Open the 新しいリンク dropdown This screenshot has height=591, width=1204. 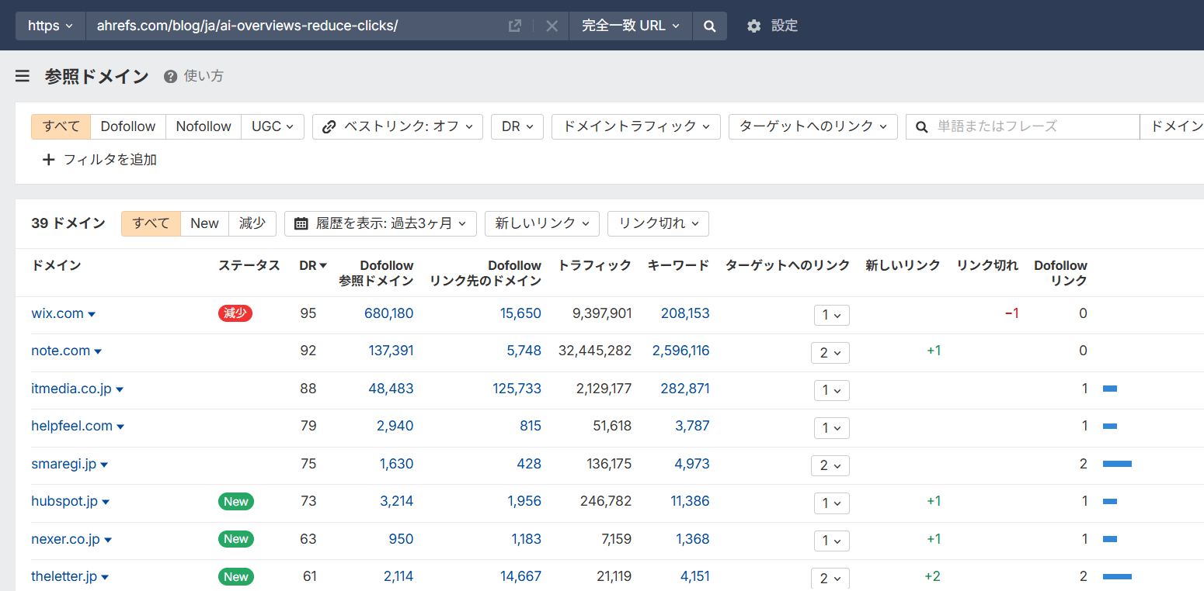[x=542, y=223]
